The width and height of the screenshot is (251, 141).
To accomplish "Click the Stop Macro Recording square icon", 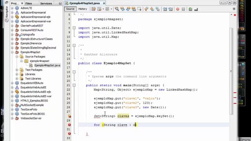I will click(183, 9).
